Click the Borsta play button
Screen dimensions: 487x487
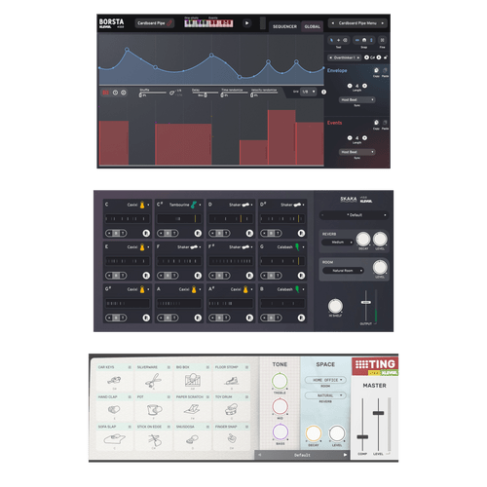click(246, 23)
